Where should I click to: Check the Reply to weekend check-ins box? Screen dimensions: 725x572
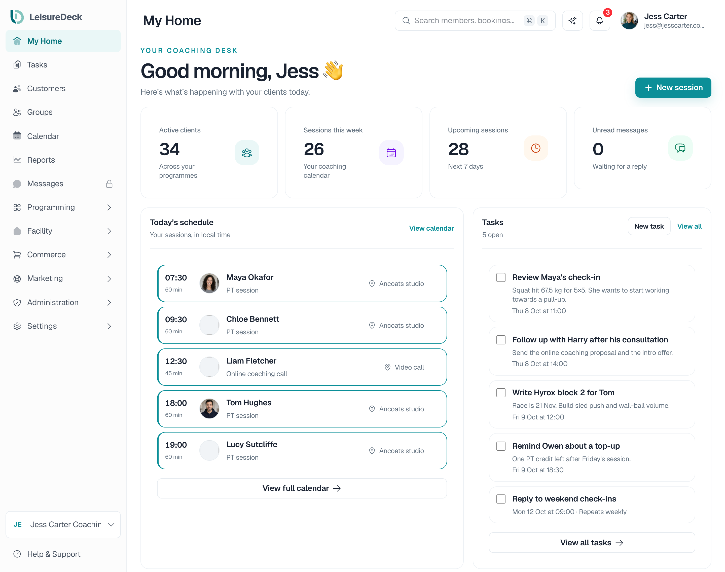[501, 499]
